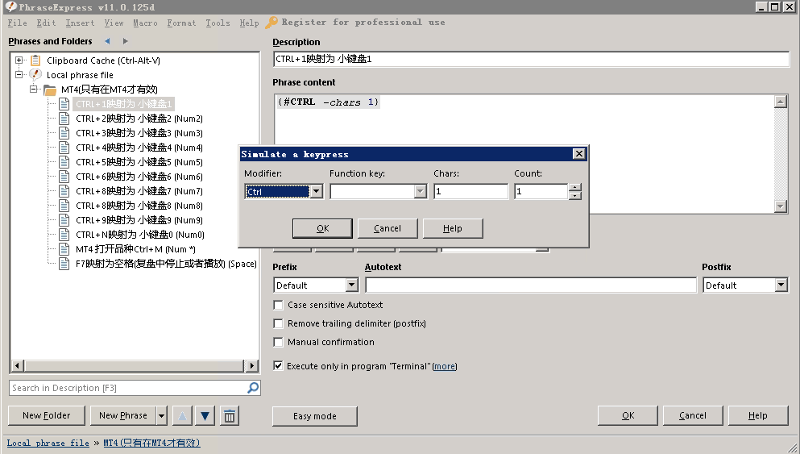Image resolution: width=800 pixels, height=454 pixels.
Task: Move phrase up with the up arrow
Action: click(182, 416)
